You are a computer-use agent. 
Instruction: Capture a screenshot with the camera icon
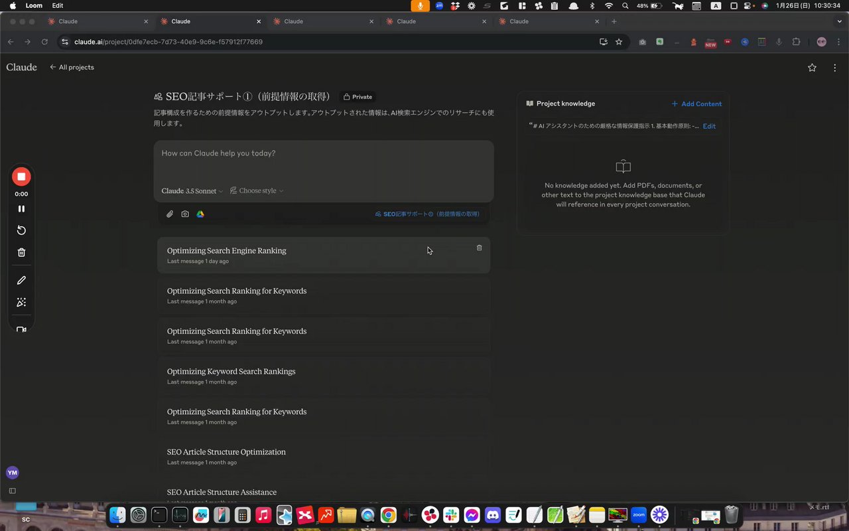[x=185, y=214]
